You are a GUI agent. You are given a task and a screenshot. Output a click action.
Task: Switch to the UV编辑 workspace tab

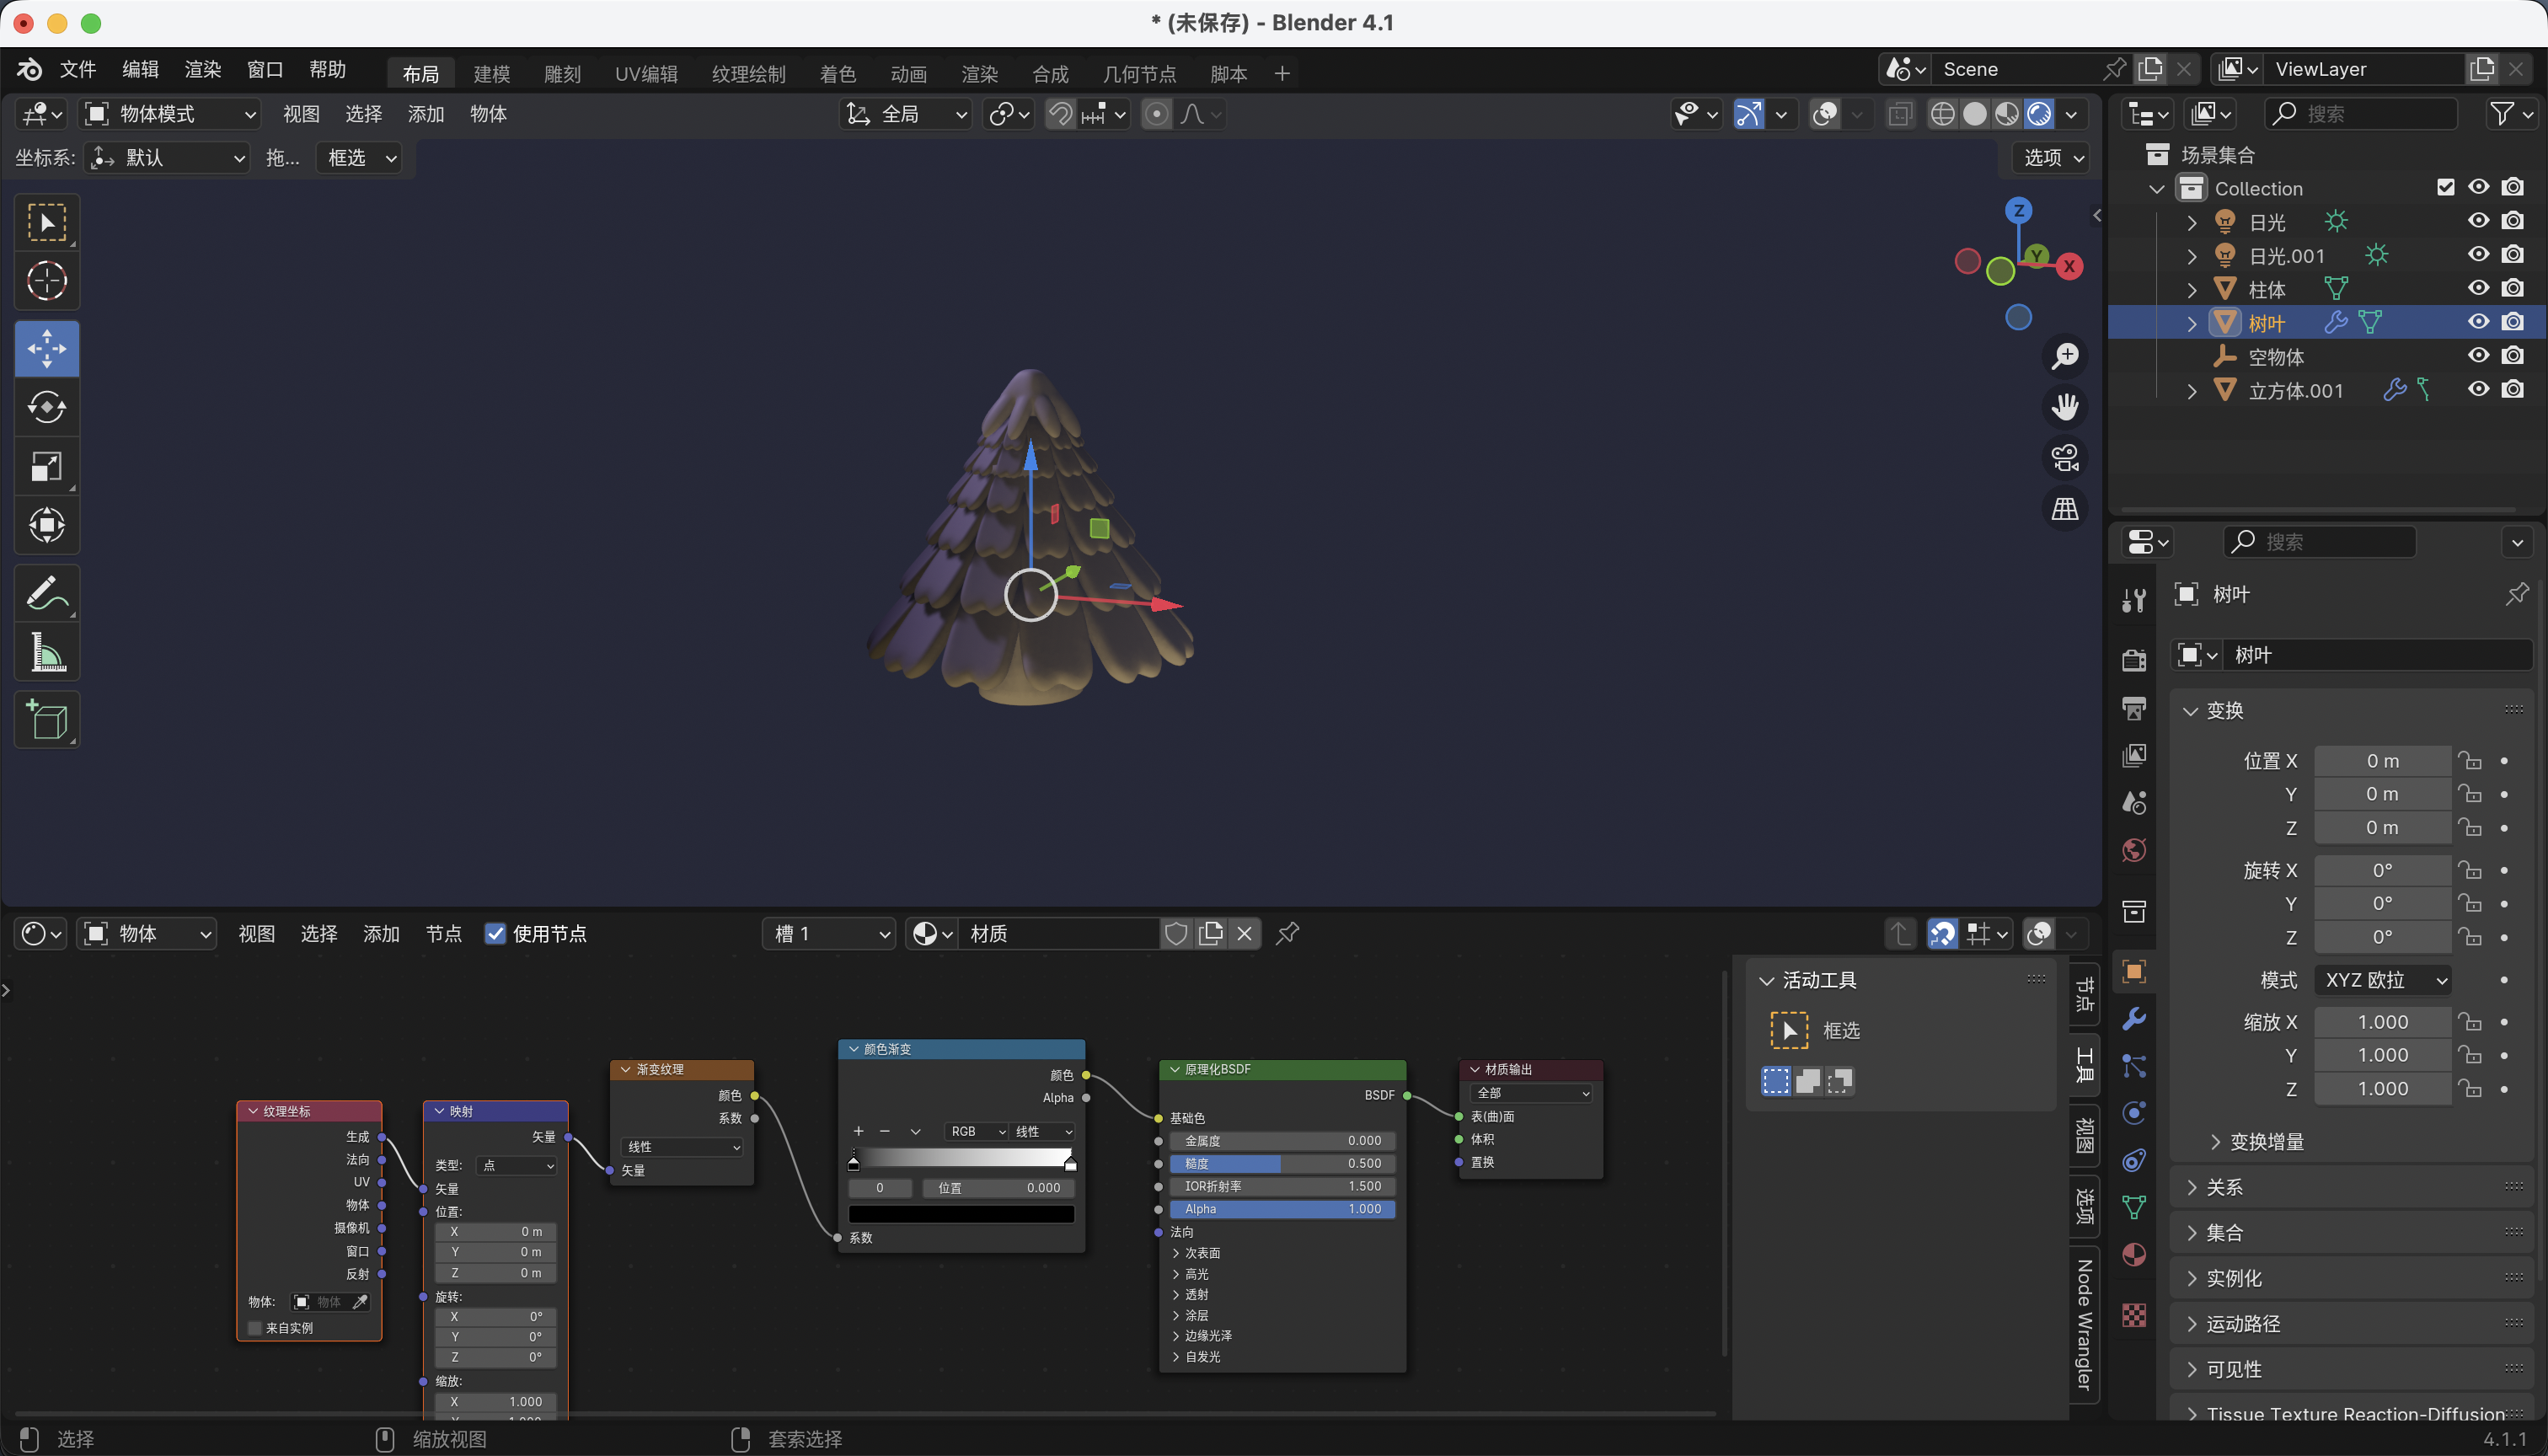[646, 73]
